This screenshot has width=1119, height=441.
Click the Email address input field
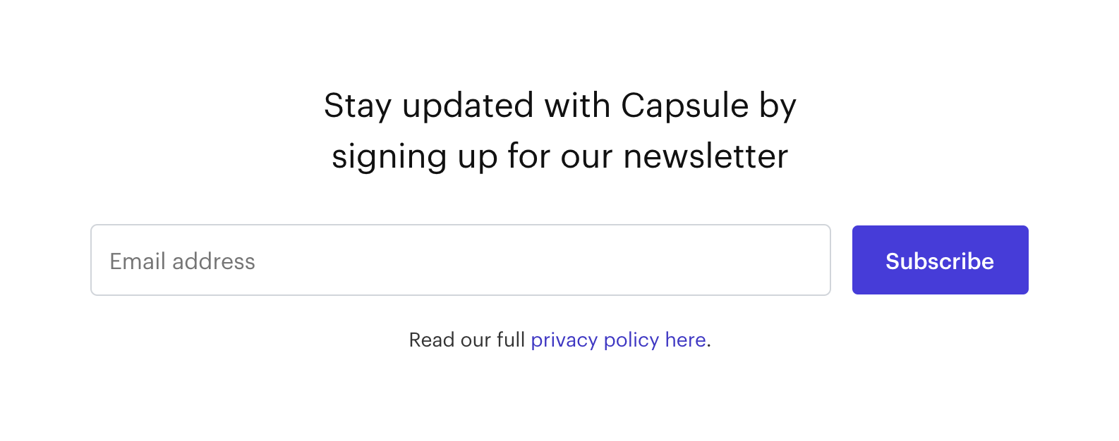[x=460, y=260]
